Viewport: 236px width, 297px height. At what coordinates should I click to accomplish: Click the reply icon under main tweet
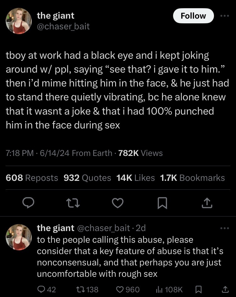pyautogui.click(x=28, y=203)
